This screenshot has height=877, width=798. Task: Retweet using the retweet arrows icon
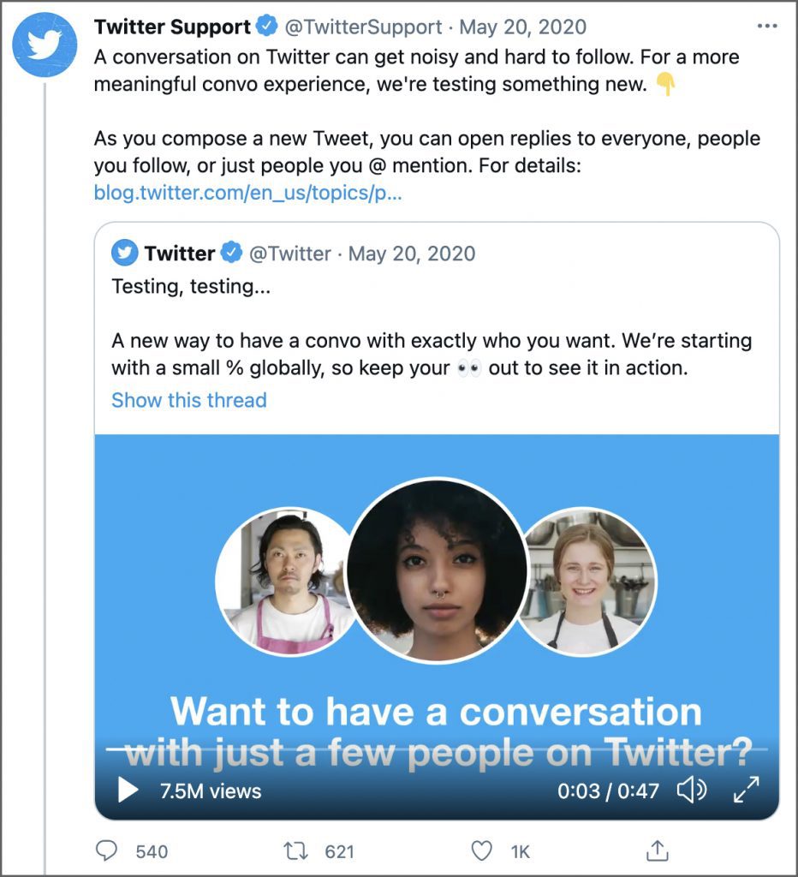(x=295, y=850)
